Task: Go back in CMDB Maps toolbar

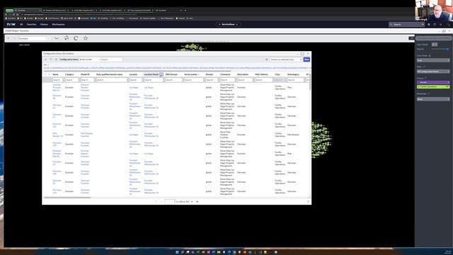Action: 8,38
